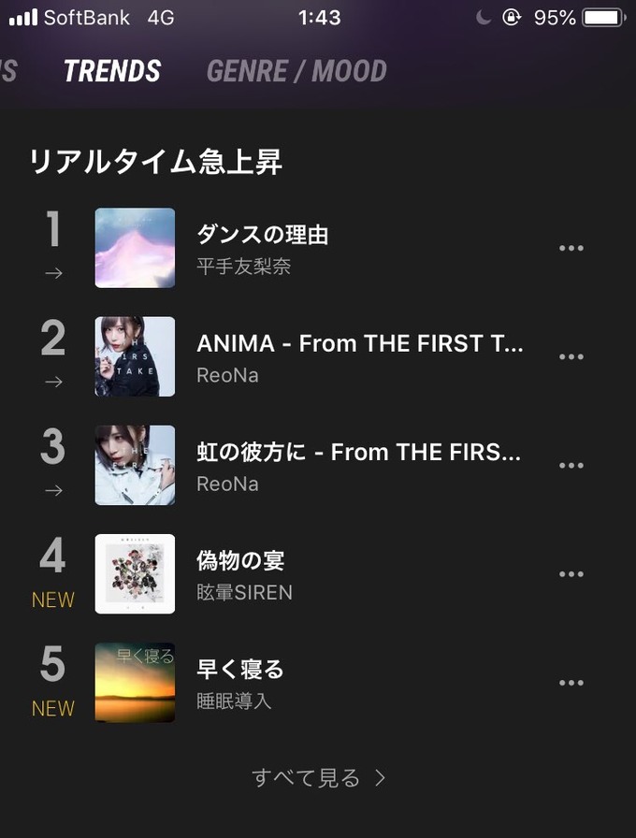
Task: Switch to the GENRE / MOOD tab
Action: pos(296,71)
